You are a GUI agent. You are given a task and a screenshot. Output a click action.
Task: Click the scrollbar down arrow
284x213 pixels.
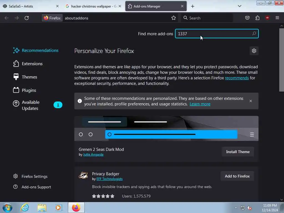[282, 200]
